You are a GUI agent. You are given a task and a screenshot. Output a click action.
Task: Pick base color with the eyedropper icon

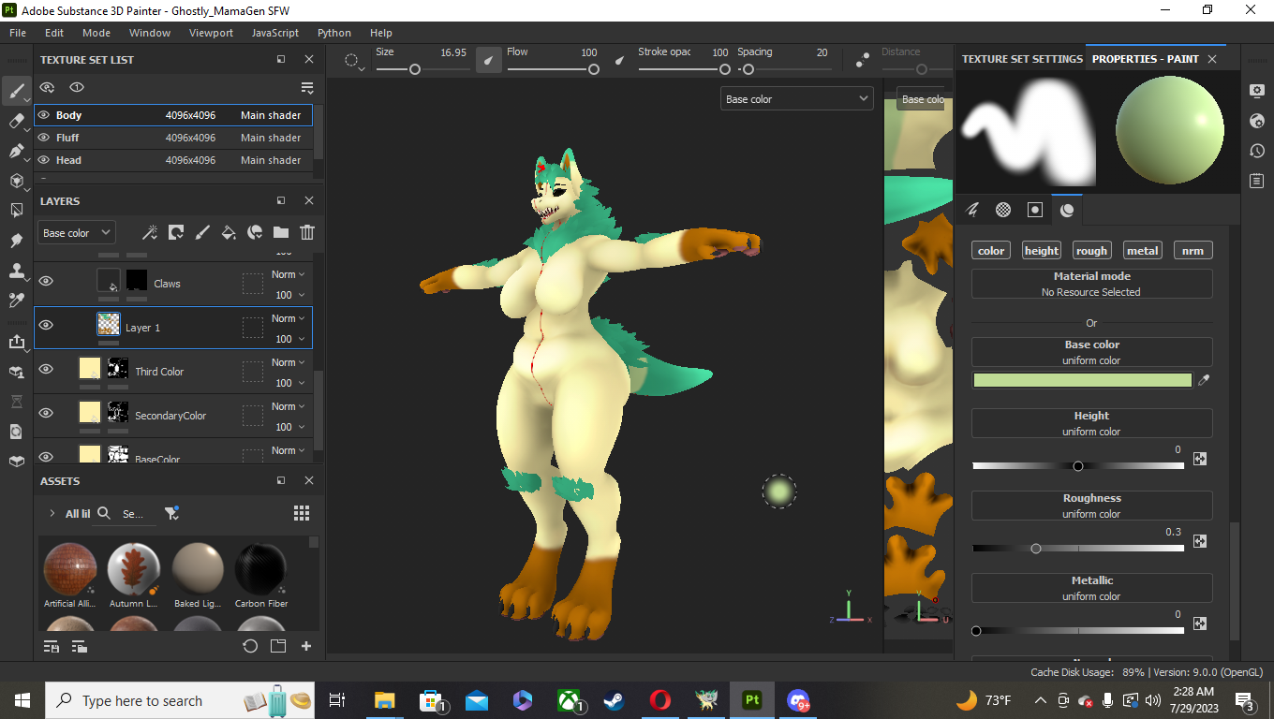pyautogui.click(x=1204, y=380)
